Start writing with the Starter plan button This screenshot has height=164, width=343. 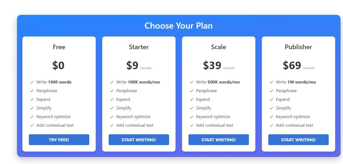click(x=139, y=140)
